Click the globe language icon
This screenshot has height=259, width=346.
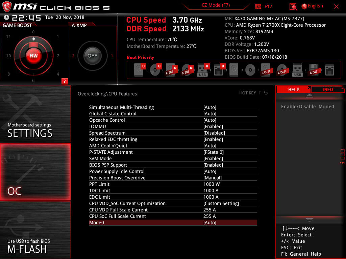[304, 6]
